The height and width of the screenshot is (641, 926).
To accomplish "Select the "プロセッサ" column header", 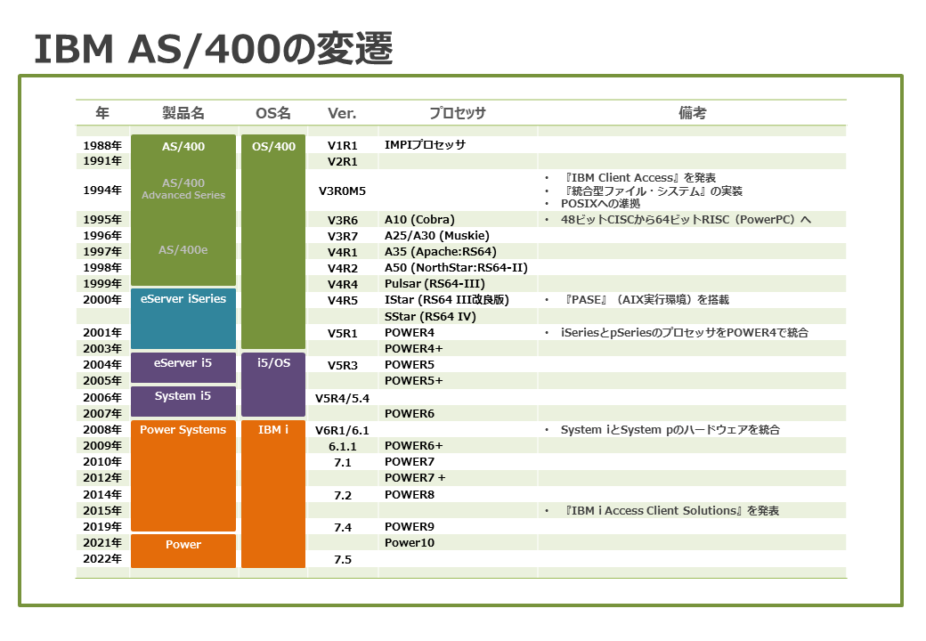I will [457, 113].
